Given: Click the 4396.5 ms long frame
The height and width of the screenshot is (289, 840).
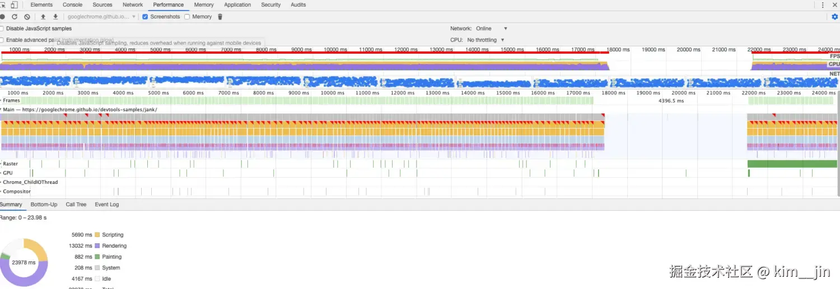Looking at the screenshot, I should [x=671, y=101].
